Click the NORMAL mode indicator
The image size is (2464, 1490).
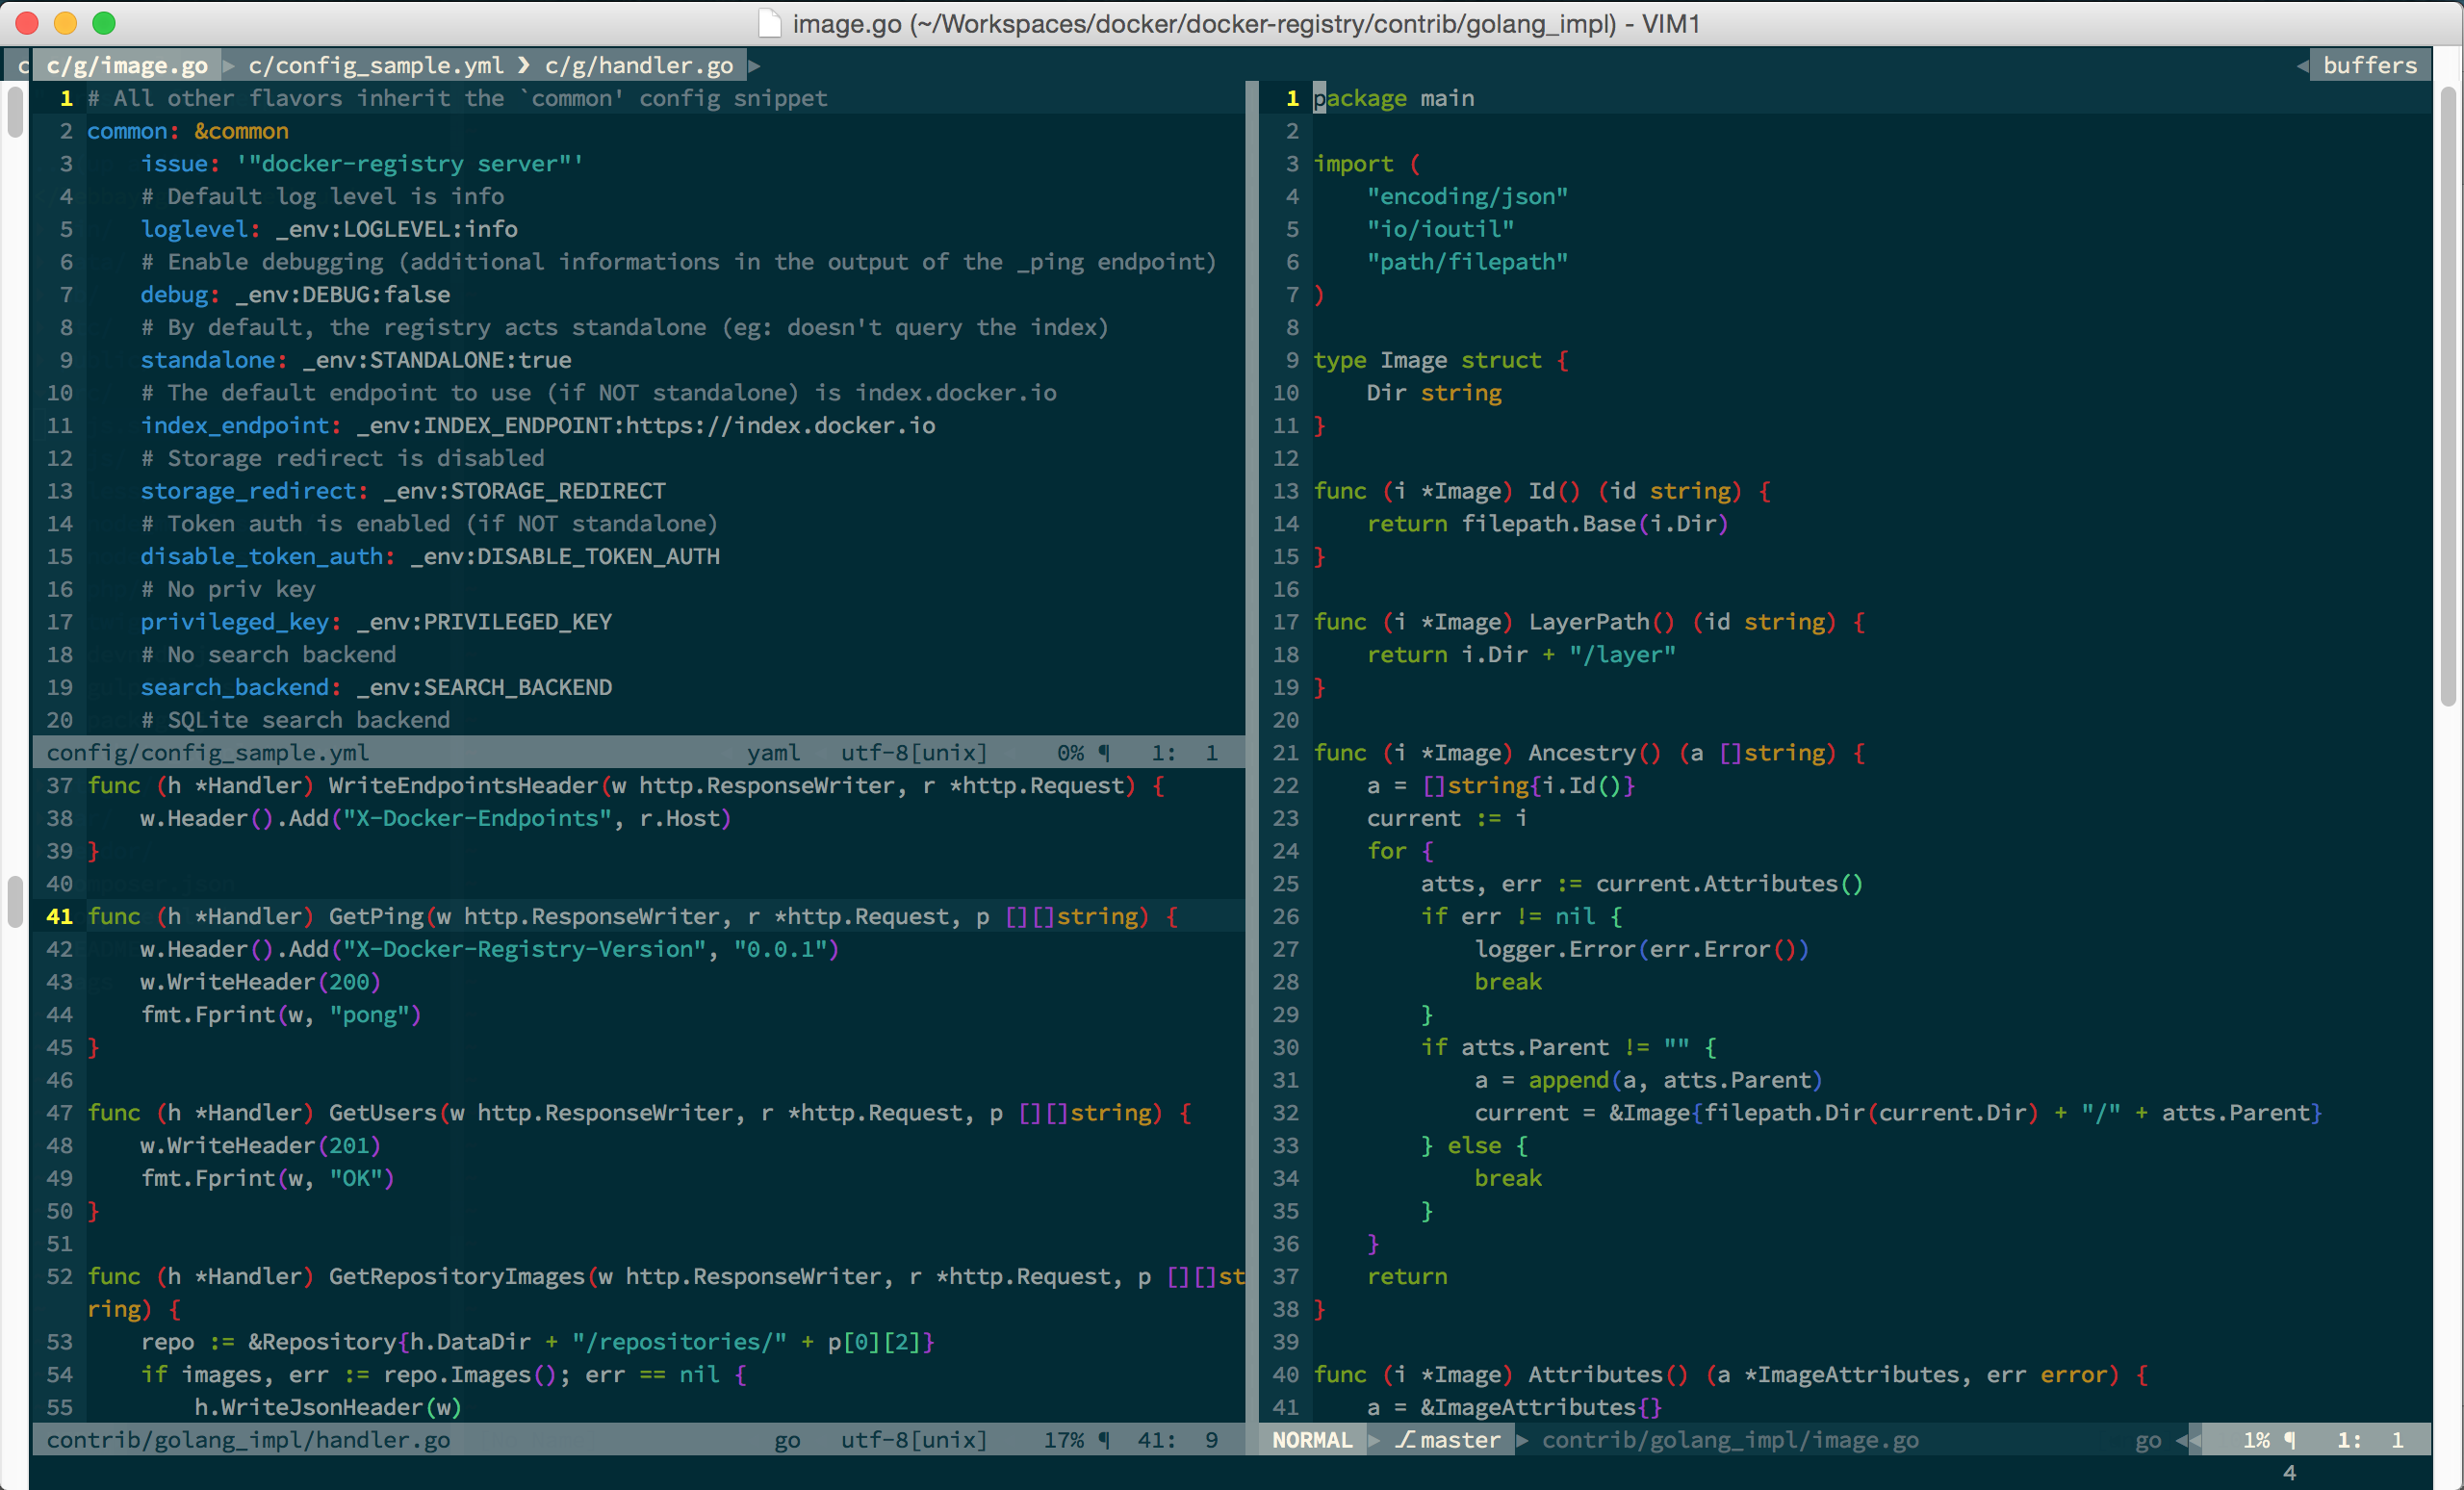point(1311,1440)
